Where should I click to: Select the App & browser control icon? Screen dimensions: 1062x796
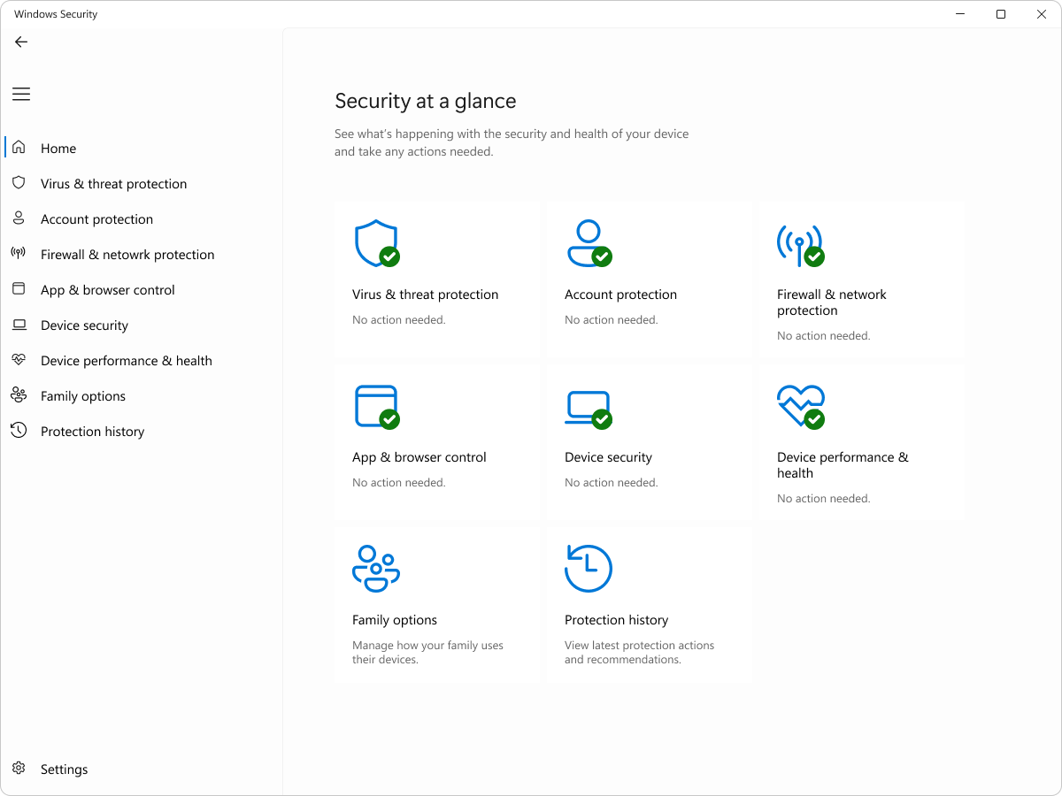pos(376,405)
